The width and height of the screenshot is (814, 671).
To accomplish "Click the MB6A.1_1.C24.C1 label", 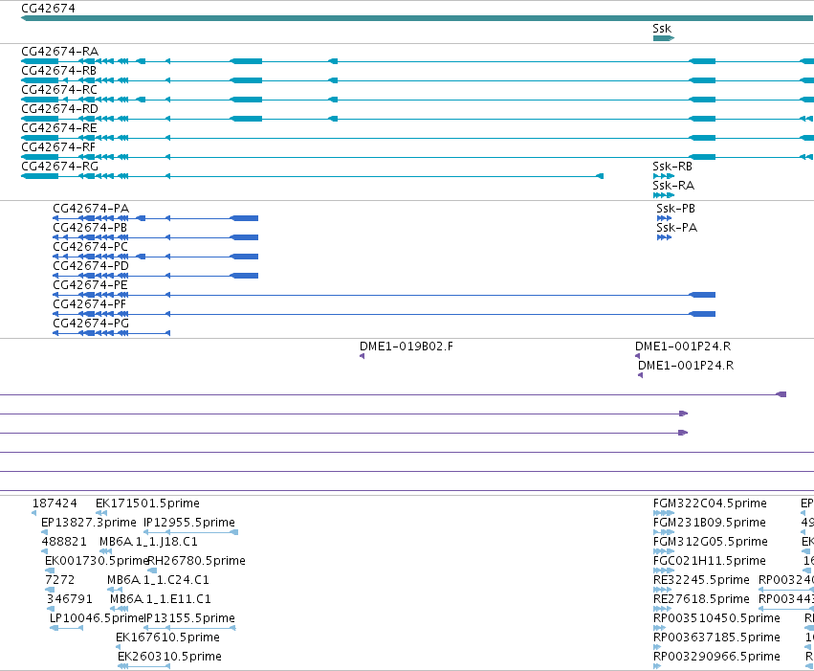I will pos(158,581).
